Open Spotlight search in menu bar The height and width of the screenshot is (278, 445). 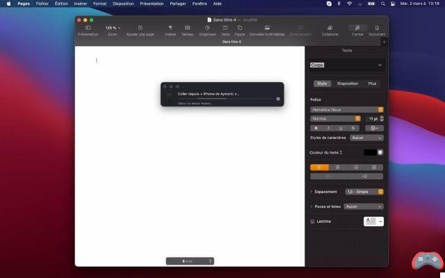point(383,3)
